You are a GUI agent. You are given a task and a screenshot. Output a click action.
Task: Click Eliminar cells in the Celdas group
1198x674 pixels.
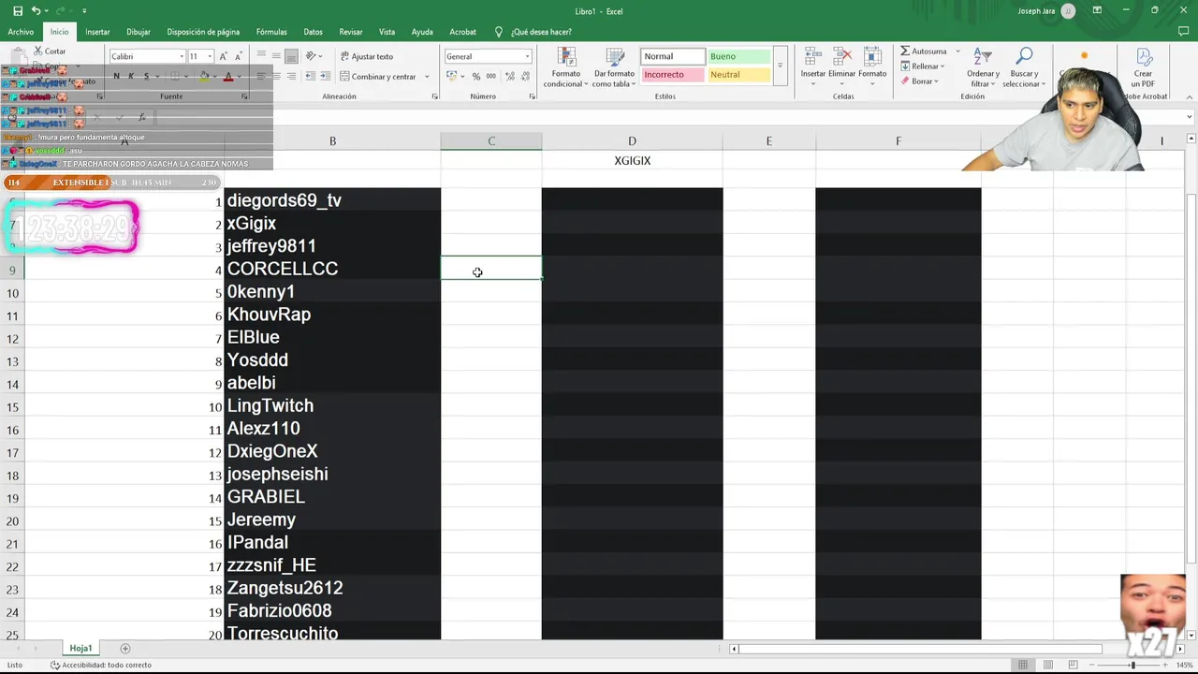(x=841, y=66)
